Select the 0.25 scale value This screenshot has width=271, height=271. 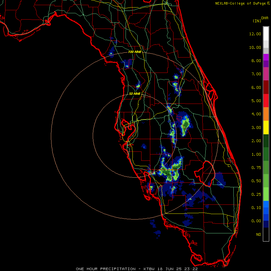point(256,195)
